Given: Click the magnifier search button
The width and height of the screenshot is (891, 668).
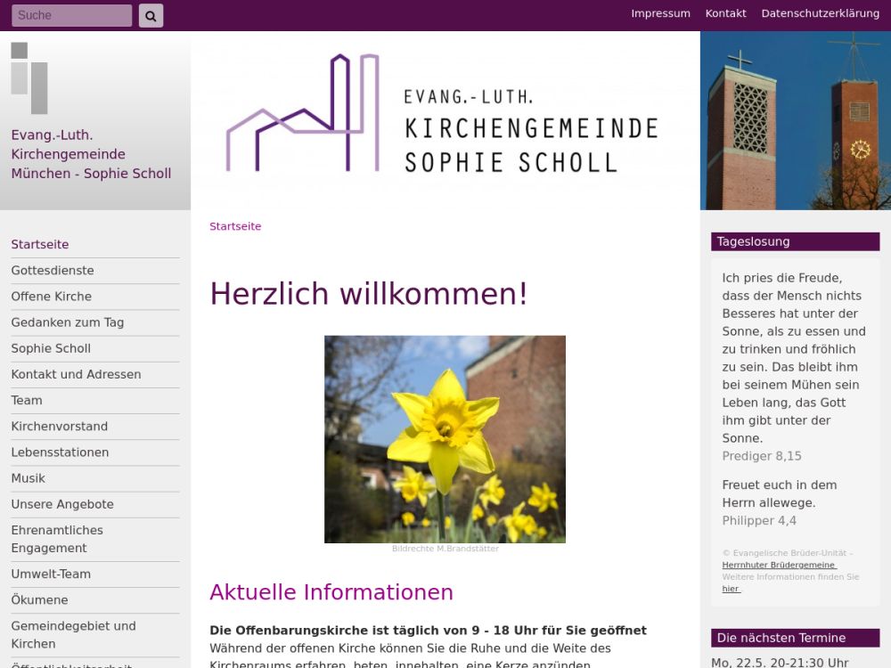Looking at the screenshot, I should pyautogui.click(x=151, y=15).
